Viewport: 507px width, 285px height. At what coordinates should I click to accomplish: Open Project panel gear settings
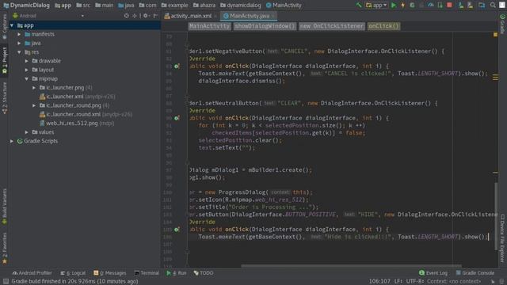point(146,16)
